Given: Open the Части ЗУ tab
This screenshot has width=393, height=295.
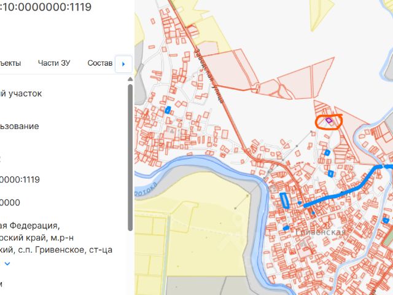Looking at the screenshot, I should [54, 63].
